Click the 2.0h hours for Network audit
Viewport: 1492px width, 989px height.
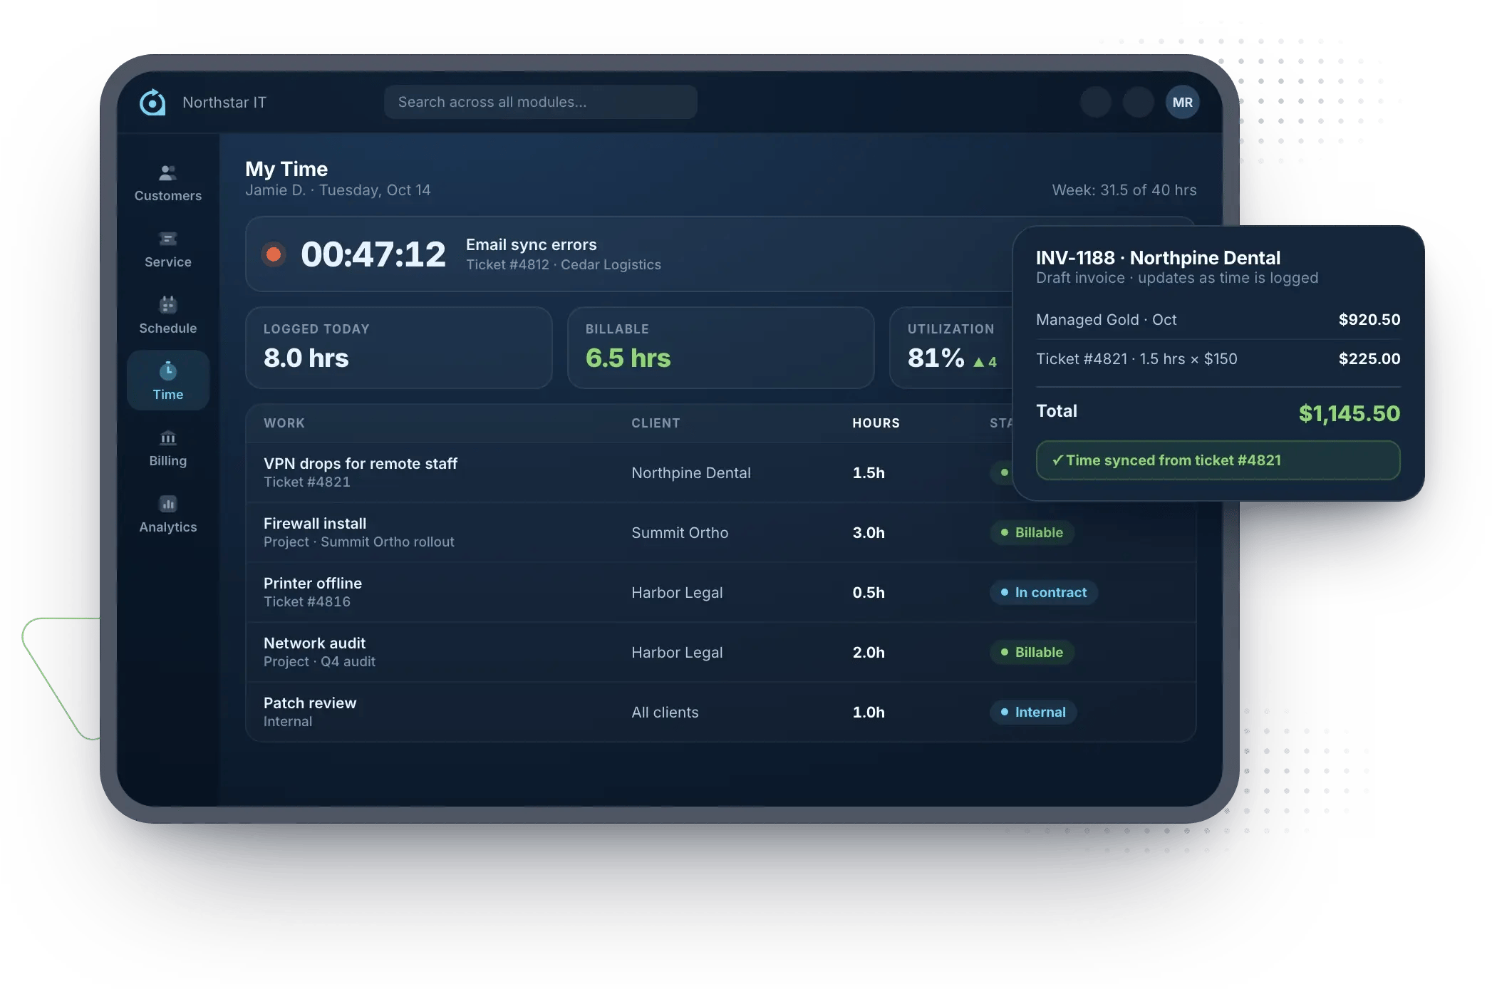pos(869,653)
